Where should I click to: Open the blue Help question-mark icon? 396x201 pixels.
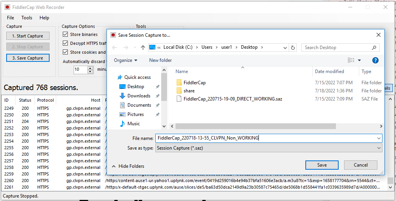coord(375,60)
